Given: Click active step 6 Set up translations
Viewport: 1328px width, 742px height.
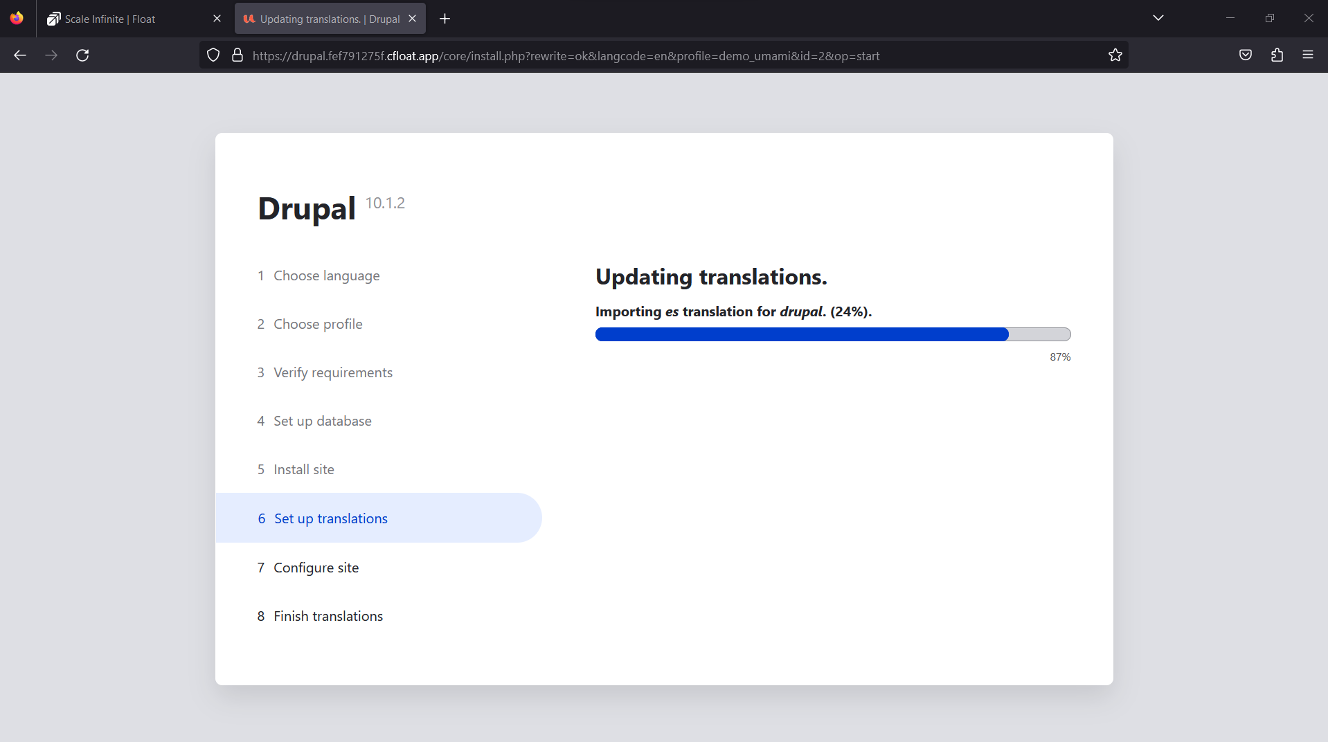Looking at the screenshot, I should 379,518.
